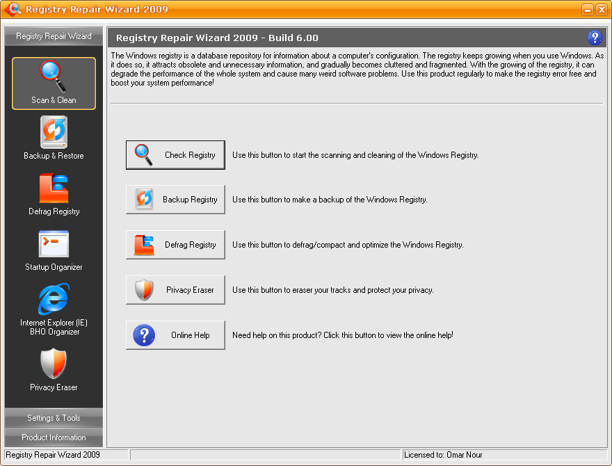Click description about defrag/compact and optimize
The image size is (612, 466).
[x=348, y=245]
